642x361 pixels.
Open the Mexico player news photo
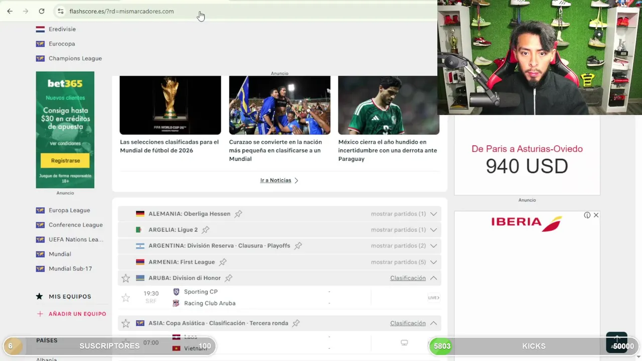(389, 105)
